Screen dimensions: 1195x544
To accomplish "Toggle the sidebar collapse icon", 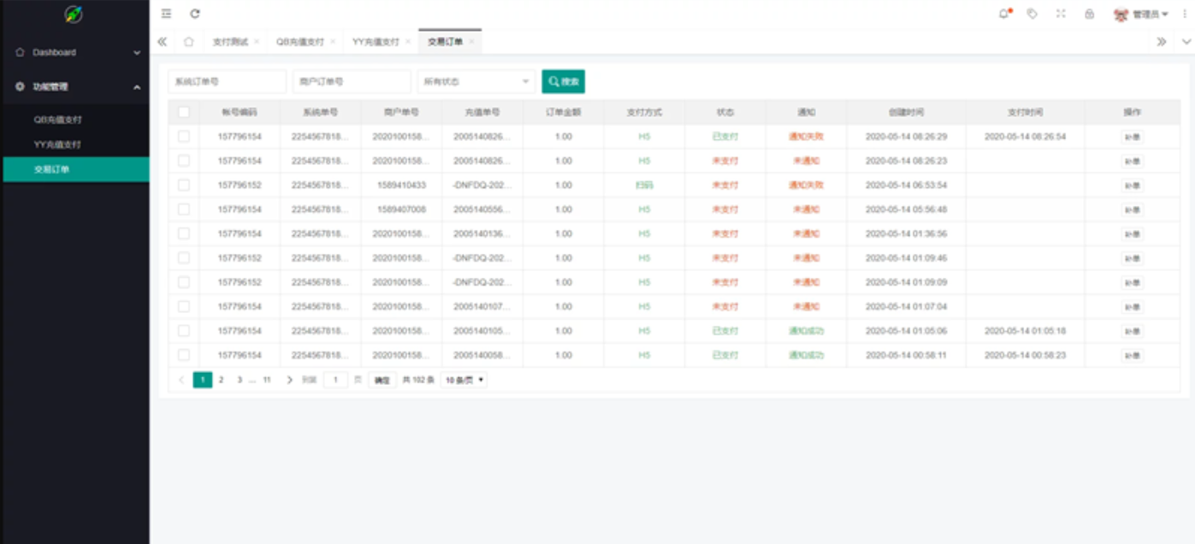I will (166, 14).
